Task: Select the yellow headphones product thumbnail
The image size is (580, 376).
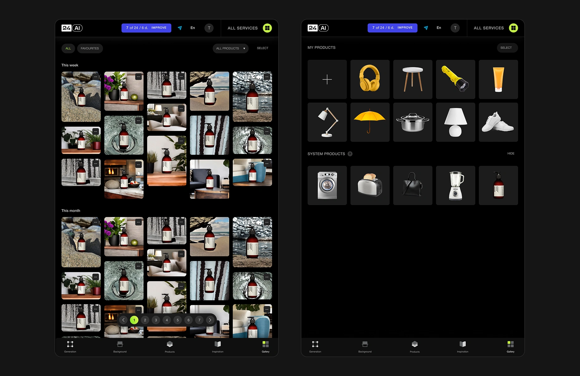Action: (370, 79)
